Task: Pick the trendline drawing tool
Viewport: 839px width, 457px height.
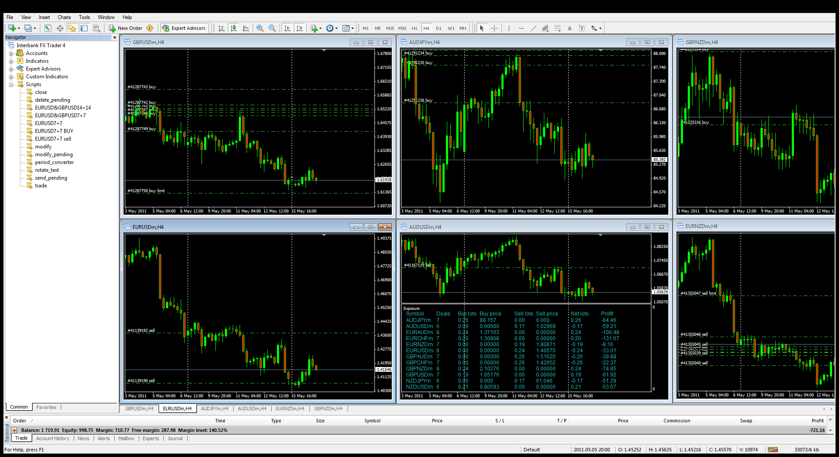Action: click(x=533, y=28)
